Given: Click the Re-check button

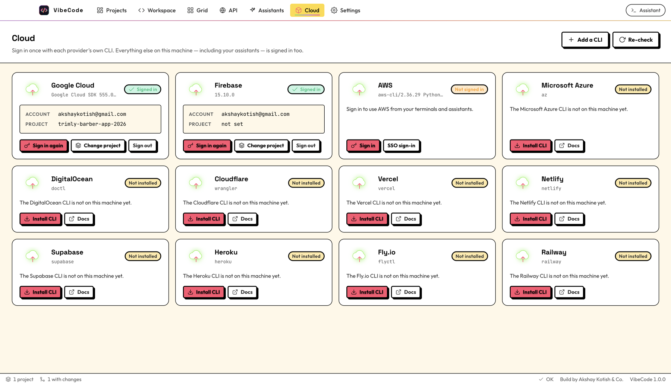Looking at the screenshot, I should [636, 39].
